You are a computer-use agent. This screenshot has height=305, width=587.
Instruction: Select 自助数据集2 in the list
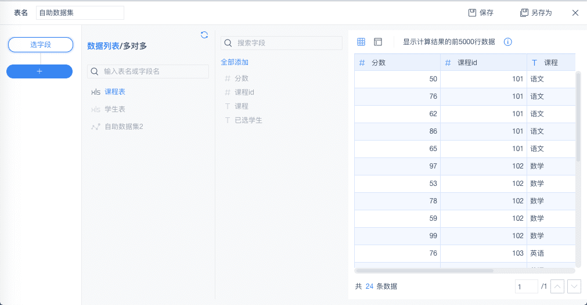tap(124, 127)
